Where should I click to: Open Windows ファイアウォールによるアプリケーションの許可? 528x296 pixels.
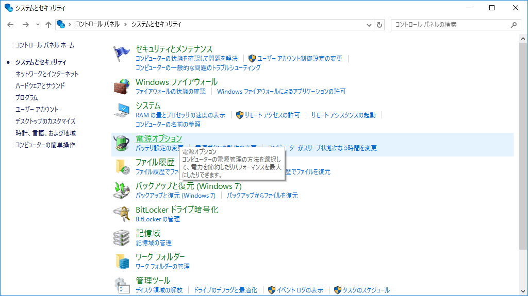[x=281, y=92]
